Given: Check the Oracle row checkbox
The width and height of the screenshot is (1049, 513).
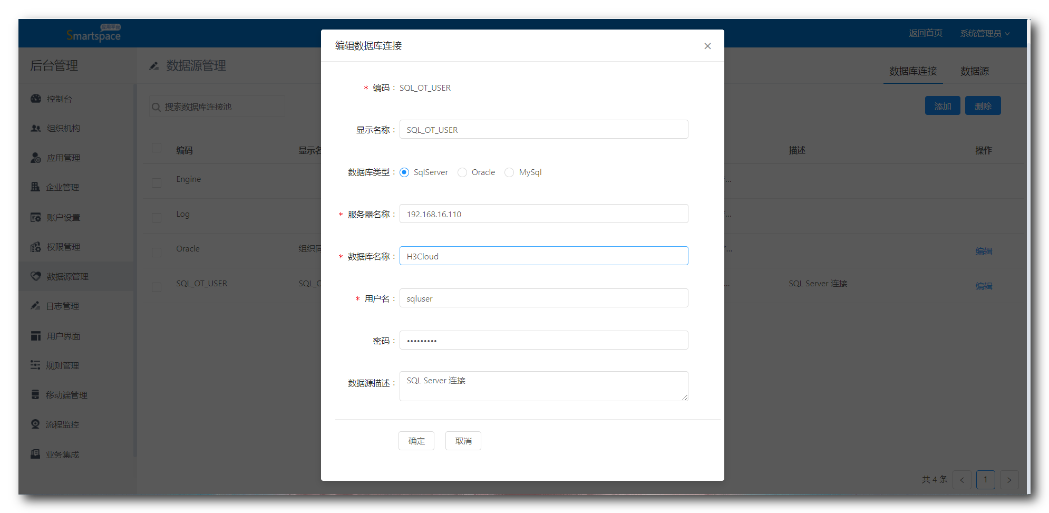Looking at the screenshot, I should pyautogui.click(x=157, y=252).
